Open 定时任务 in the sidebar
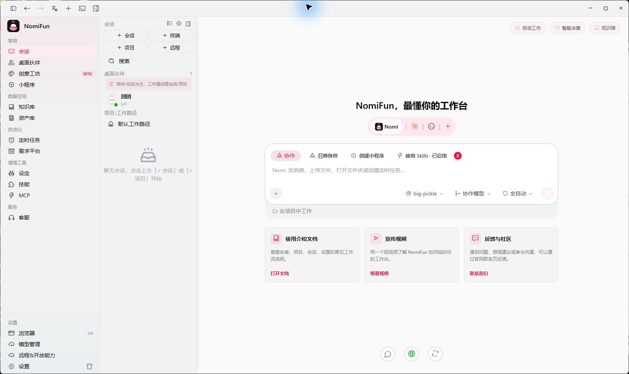629x374 pixels. (x=51, y=140)
